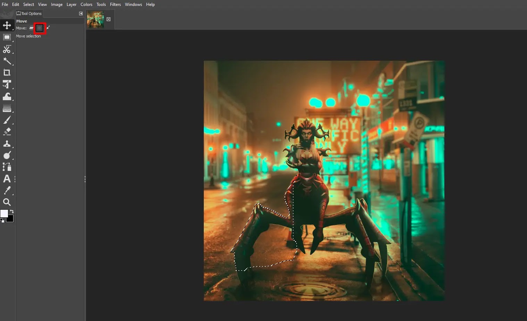Select the Warp Transform wave tool
The image size is (527, 321).
pyautogui.click(x=7, y=96)
